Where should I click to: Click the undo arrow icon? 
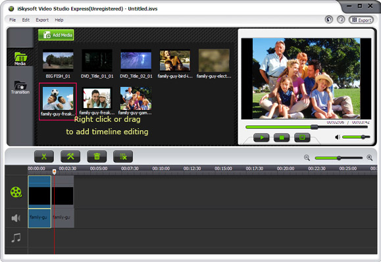click(329, 20)
